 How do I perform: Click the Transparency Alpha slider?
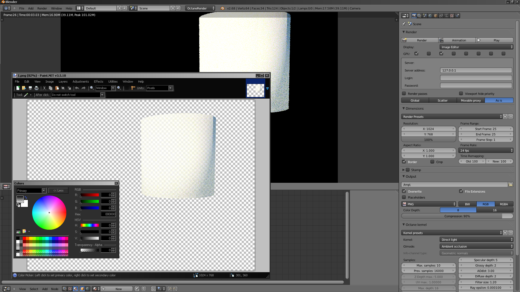point(90,250)
